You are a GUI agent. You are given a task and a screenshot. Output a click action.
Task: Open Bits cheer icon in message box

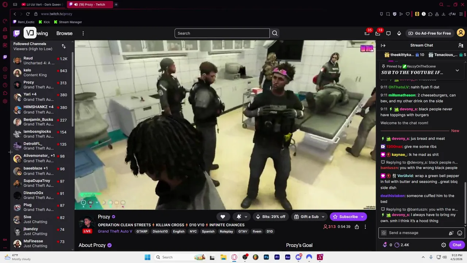[x=451, y=233]
